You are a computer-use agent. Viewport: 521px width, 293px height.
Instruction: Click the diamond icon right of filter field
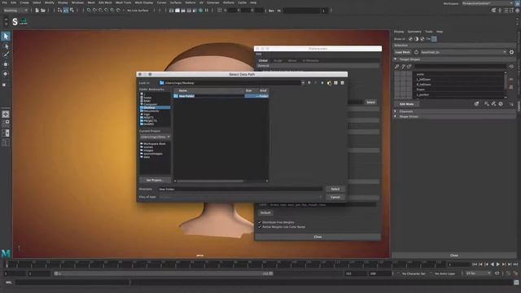click(511, 67)
